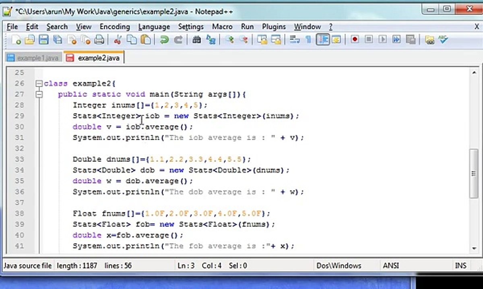Viewport: 483px width, 289px height.
Task: Paste clipboard using Paste icon
Action: point(146,40)
